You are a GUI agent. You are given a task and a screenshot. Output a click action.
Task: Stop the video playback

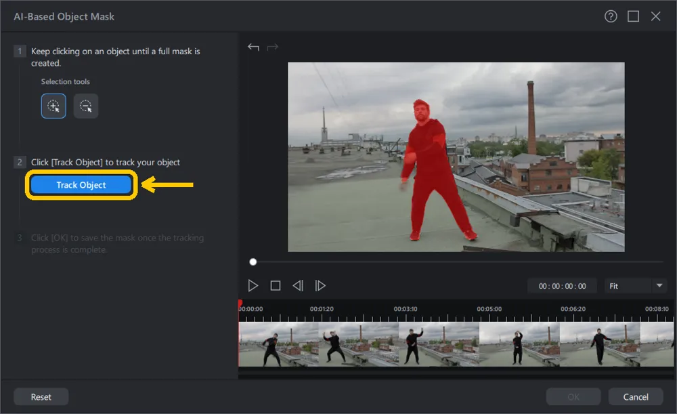(276, 286)
